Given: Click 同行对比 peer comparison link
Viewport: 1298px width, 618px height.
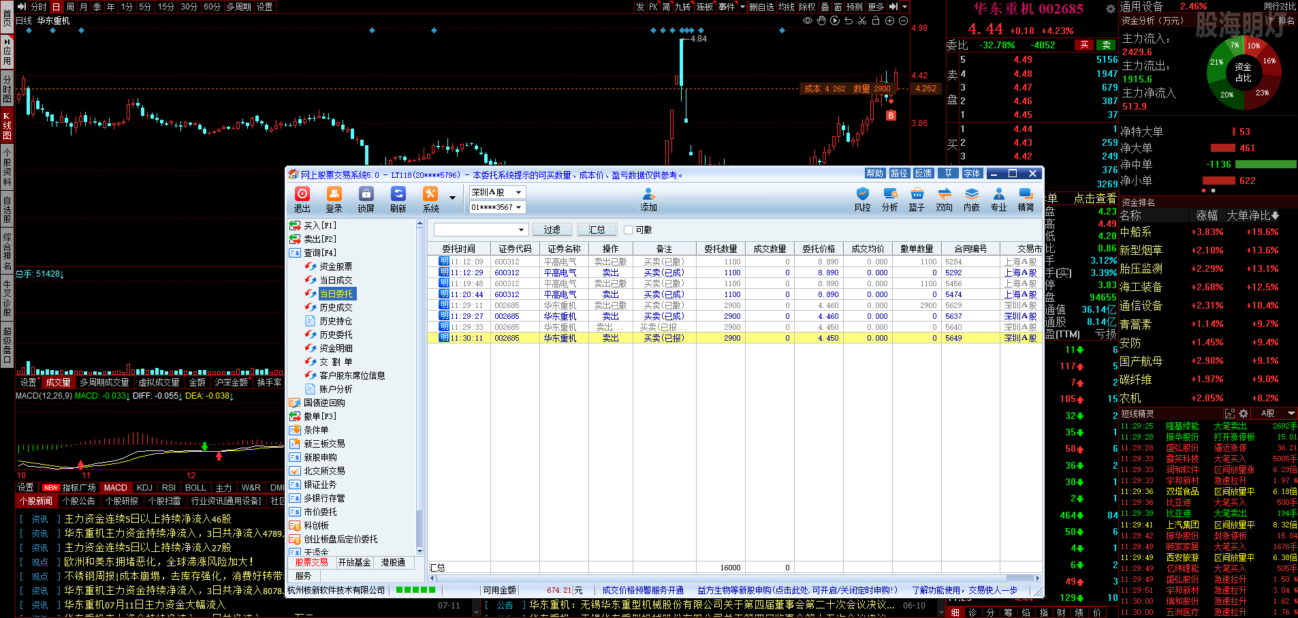Looking at the screenshot, I should 1280,6.
